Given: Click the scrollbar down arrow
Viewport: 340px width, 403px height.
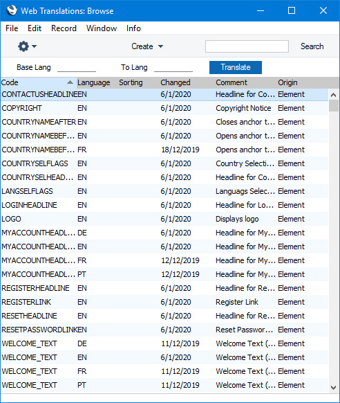Looking at the screenshot, I should [333, 388].
